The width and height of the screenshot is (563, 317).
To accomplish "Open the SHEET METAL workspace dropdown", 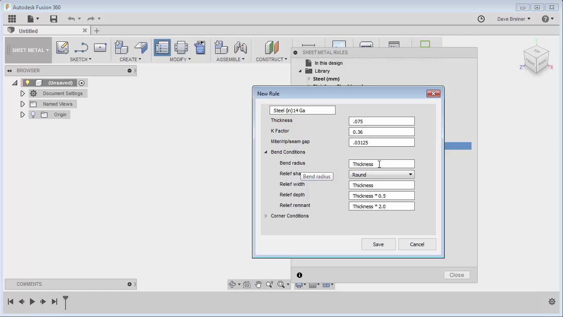I will pyautogui.click(x=28, y=50).
